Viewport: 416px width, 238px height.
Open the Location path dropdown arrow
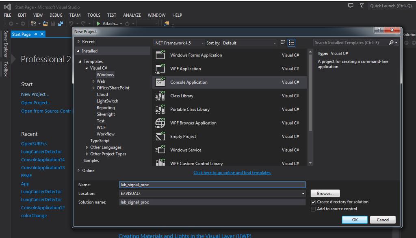(x=303, y=194)
